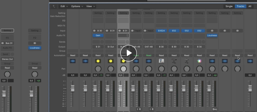Click waveform icon on Loudness channel strip
This screenshot has height=112, width=257.
point(212,61)
